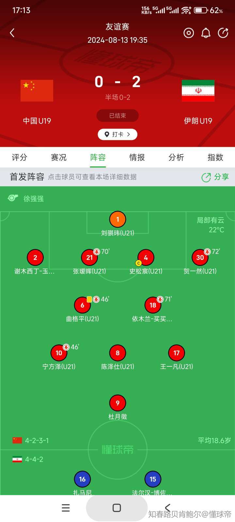
Task: Tap the Iran U19 flag
Action: coord(198,90)
